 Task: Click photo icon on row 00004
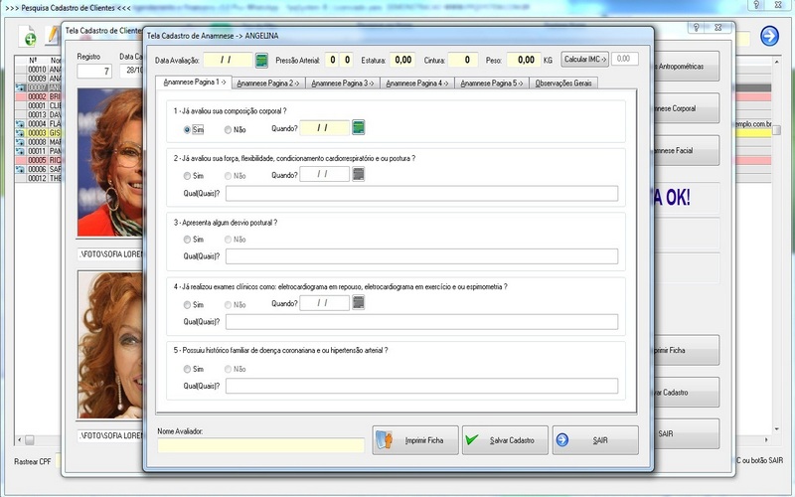click(20, 123)
